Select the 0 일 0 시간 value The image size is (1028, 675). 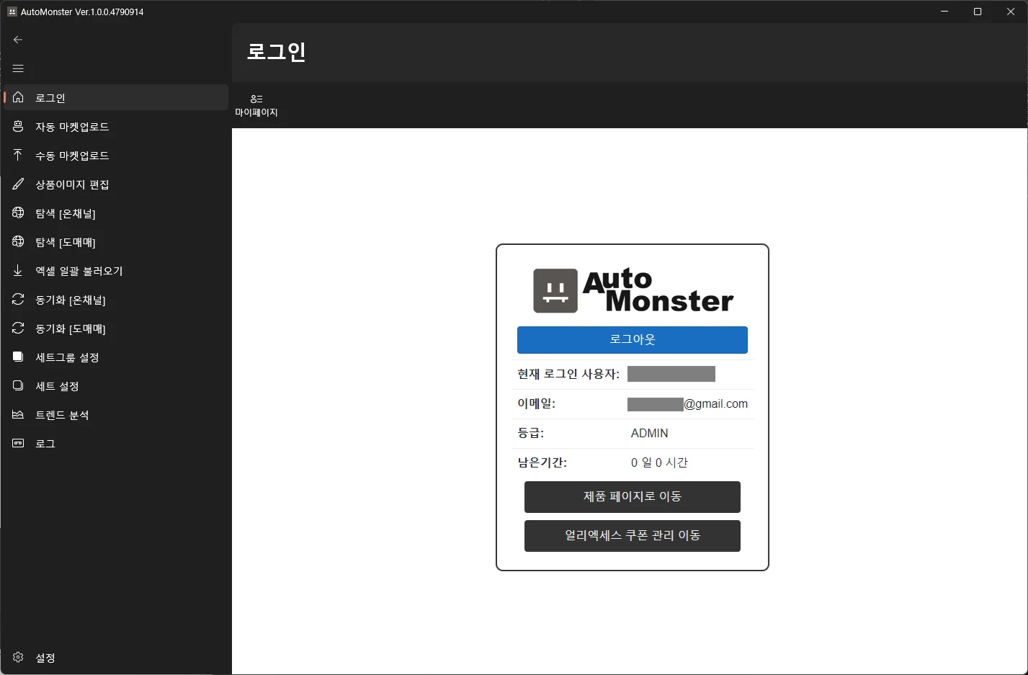click(x=659, y=462)
